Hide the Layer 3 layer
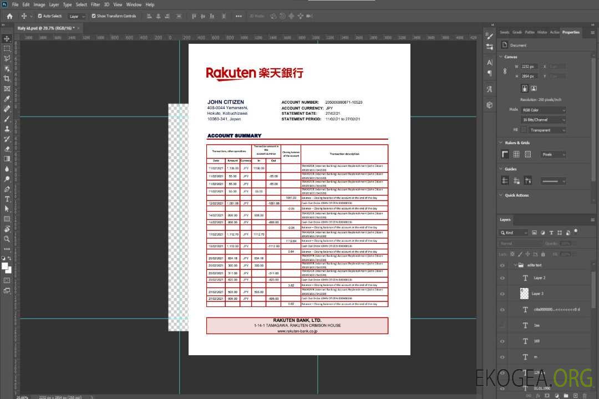The width and height of the screenshot is (599, 399). (502, 294)
